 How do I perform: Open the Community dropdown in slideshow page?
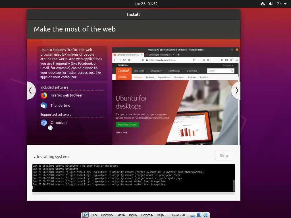tap(176, 71)
